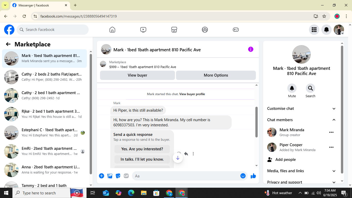
Task: Click the Facebook logo
Action: click(9, 30)
